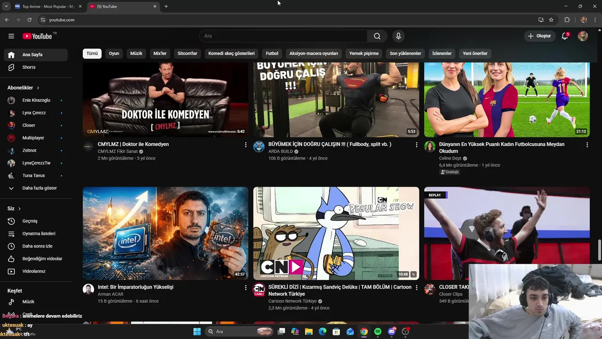Viewport: 602px width, 339px height.
Task: Click the YouTube search input field
Action: tap(283, 36)
